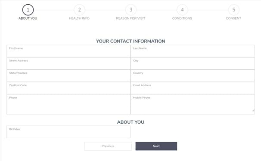Click into the Street Address field

68,63
